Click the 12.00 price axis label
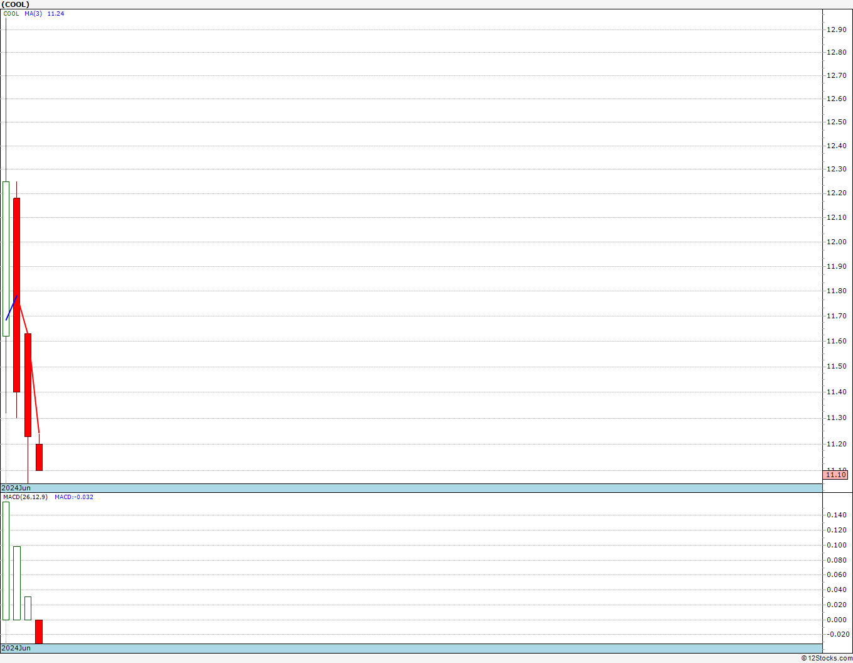 (836, 242)
